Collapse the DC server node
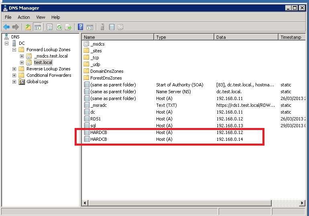The image size is (309, 216). click(7, 43)
